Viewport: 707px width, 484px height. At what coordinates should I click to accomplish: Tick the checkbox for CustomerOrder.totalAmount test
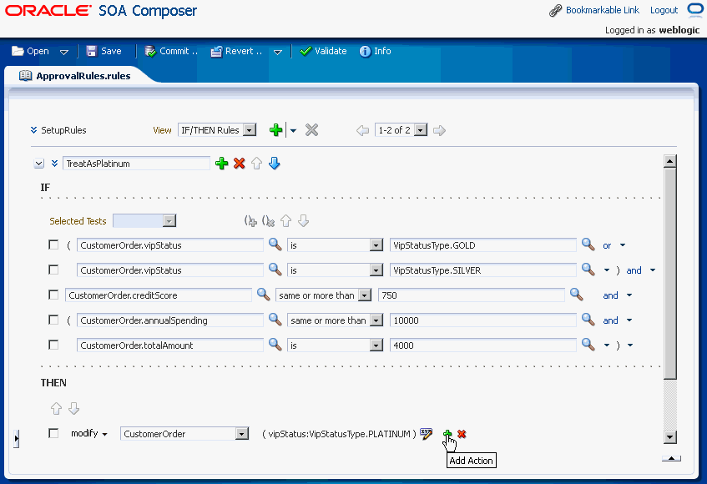53,345
